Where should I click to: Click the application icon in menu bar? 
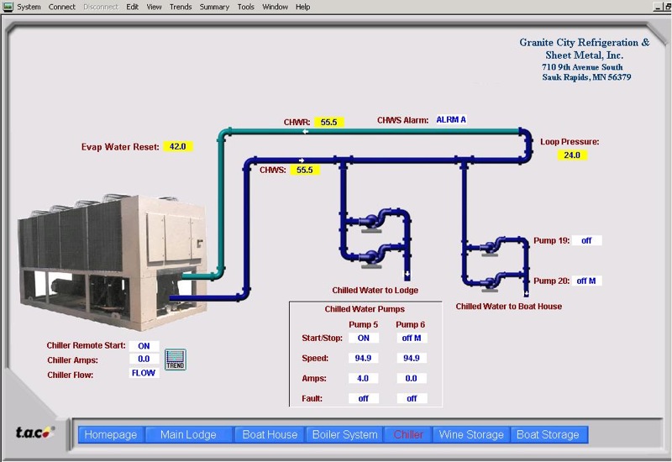(x=8, y=7)
